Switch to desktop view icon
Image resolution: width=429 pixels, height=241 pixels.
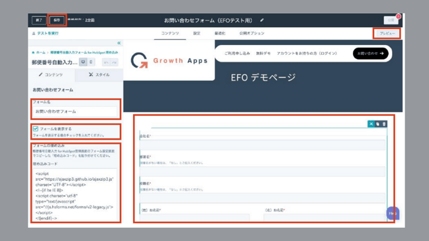83,62
